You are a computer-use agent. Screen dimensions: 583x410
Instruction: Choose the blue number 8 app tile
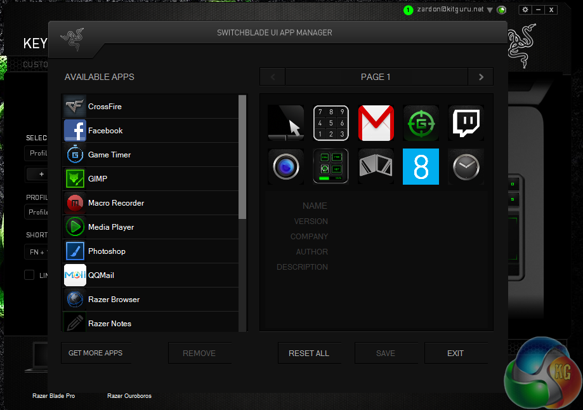point(421,166)
